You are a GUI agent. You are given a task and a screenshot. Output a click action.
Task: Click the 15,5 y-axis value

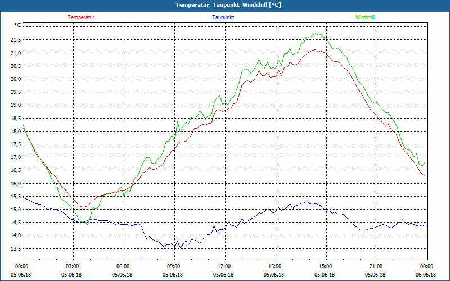[x=16, y=196]
